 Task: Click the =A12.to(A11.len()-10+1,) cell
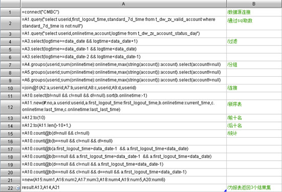pos(123,125)
